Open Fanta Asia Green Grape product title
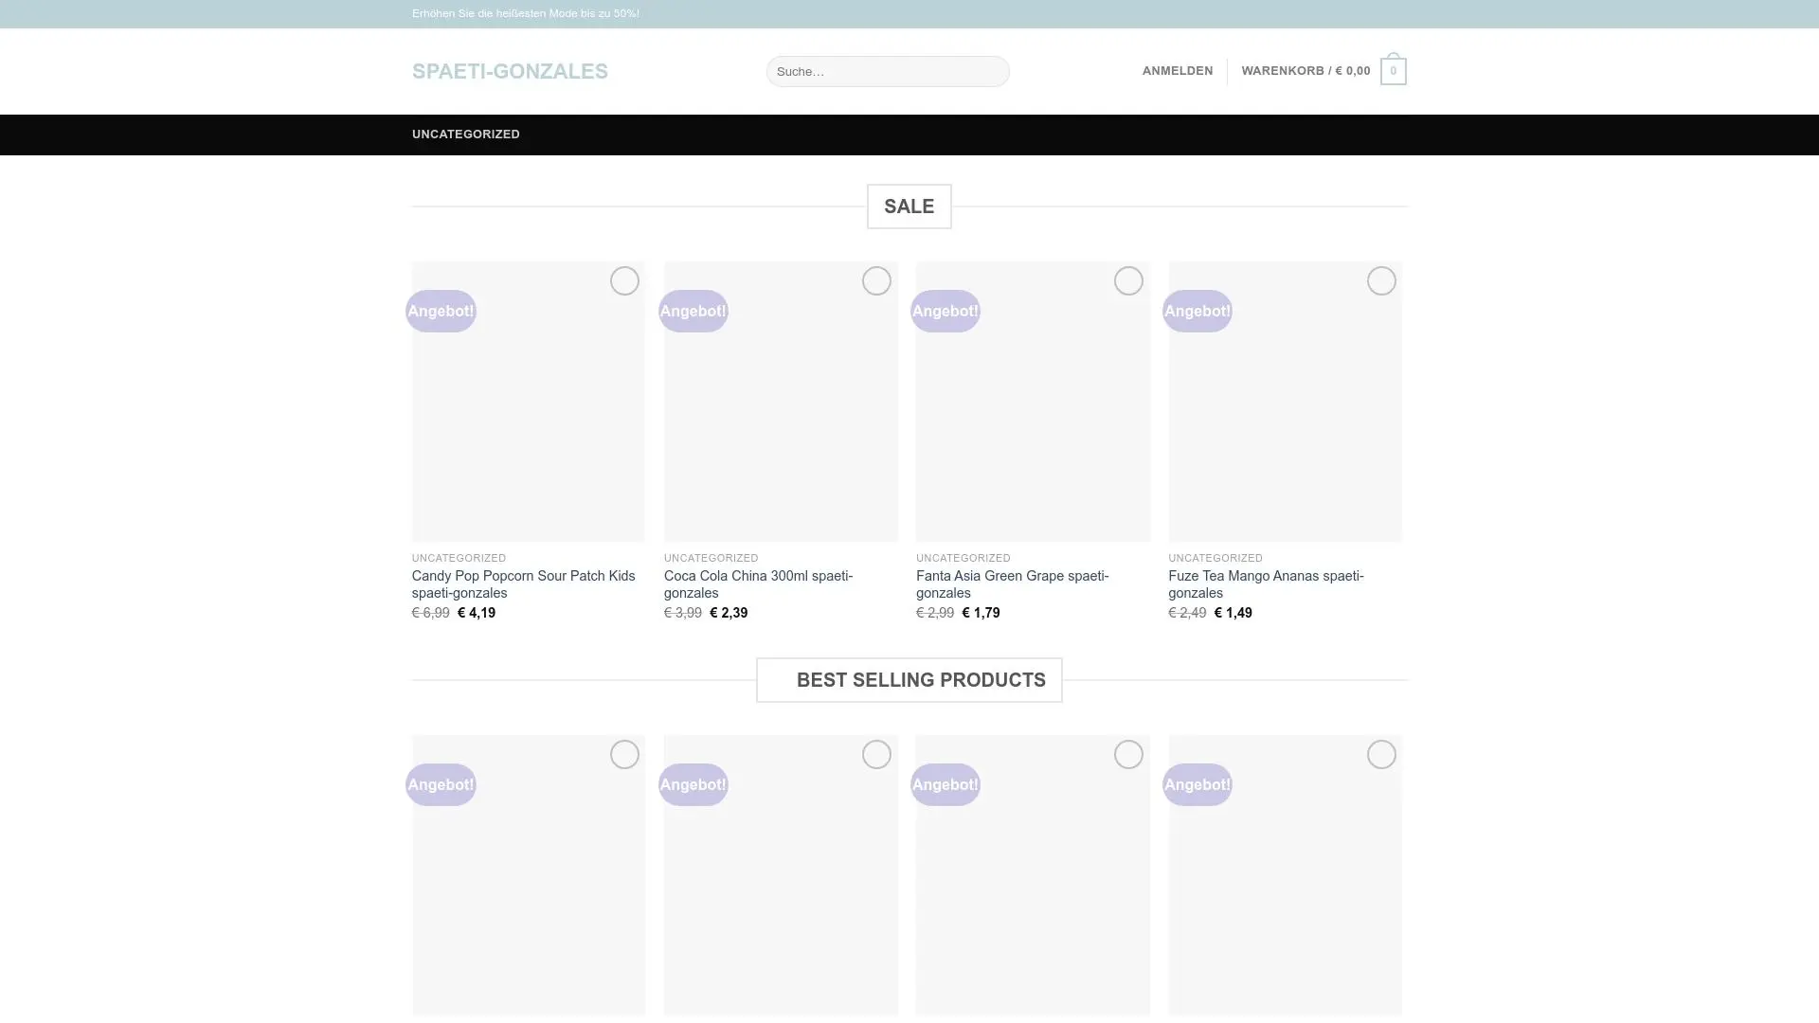This screenshot has height=1023, width=1819. click(1012, 584)
